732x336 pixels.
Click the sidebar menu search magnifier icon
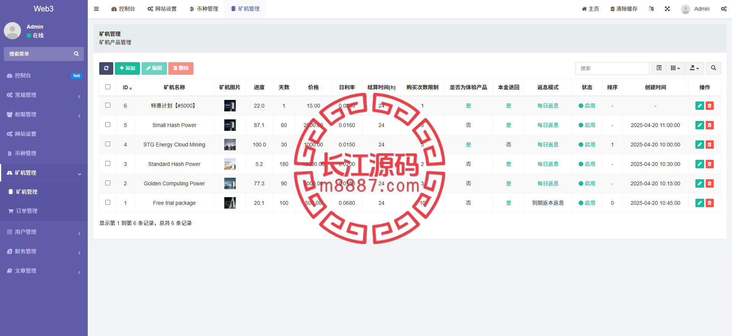tap(76, 54)
